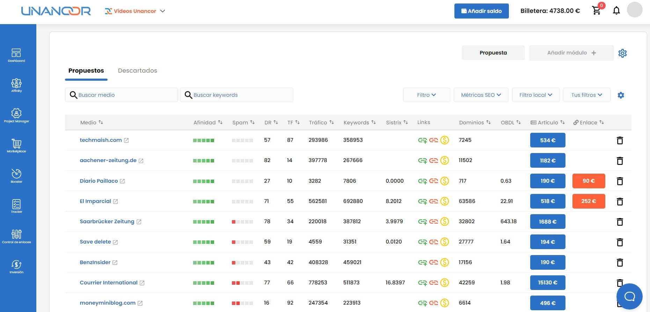Open table settings gear beside Tus filtros
Viewport: 650px width, 312px height.
(x=621, y=95)
